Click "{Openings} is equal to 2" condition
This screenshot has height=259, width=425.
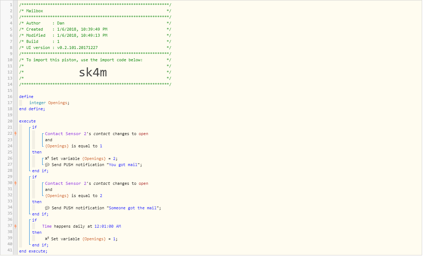74,196
